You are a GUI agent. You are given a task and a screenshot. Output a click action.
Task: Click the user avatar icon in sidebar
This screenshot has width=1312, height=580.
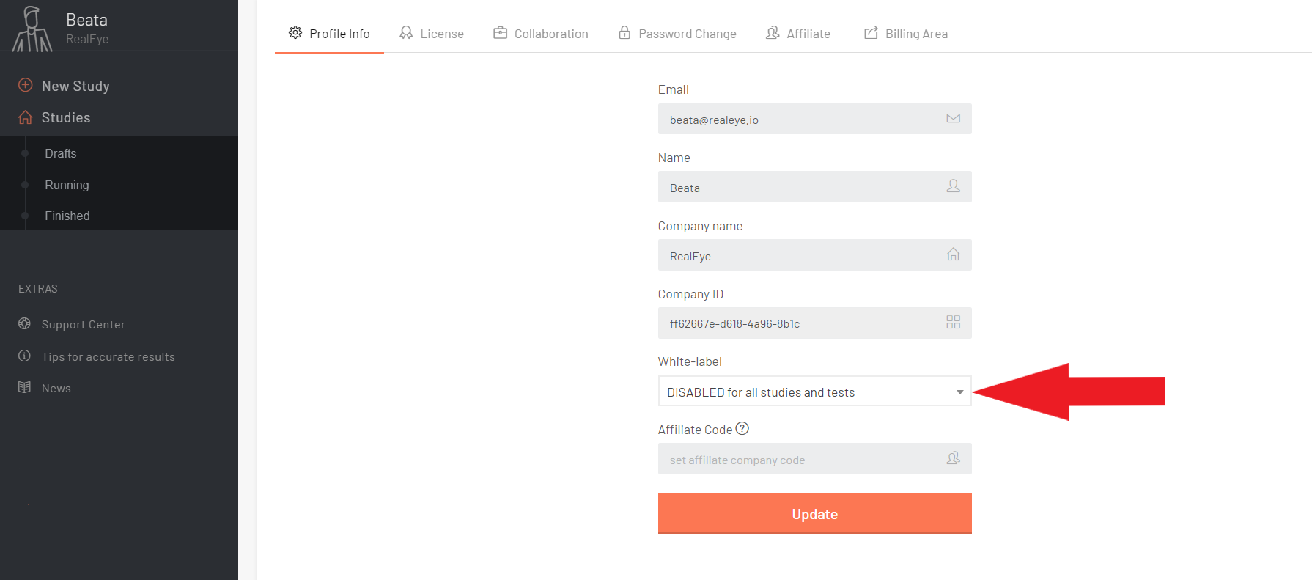point(32,28)
